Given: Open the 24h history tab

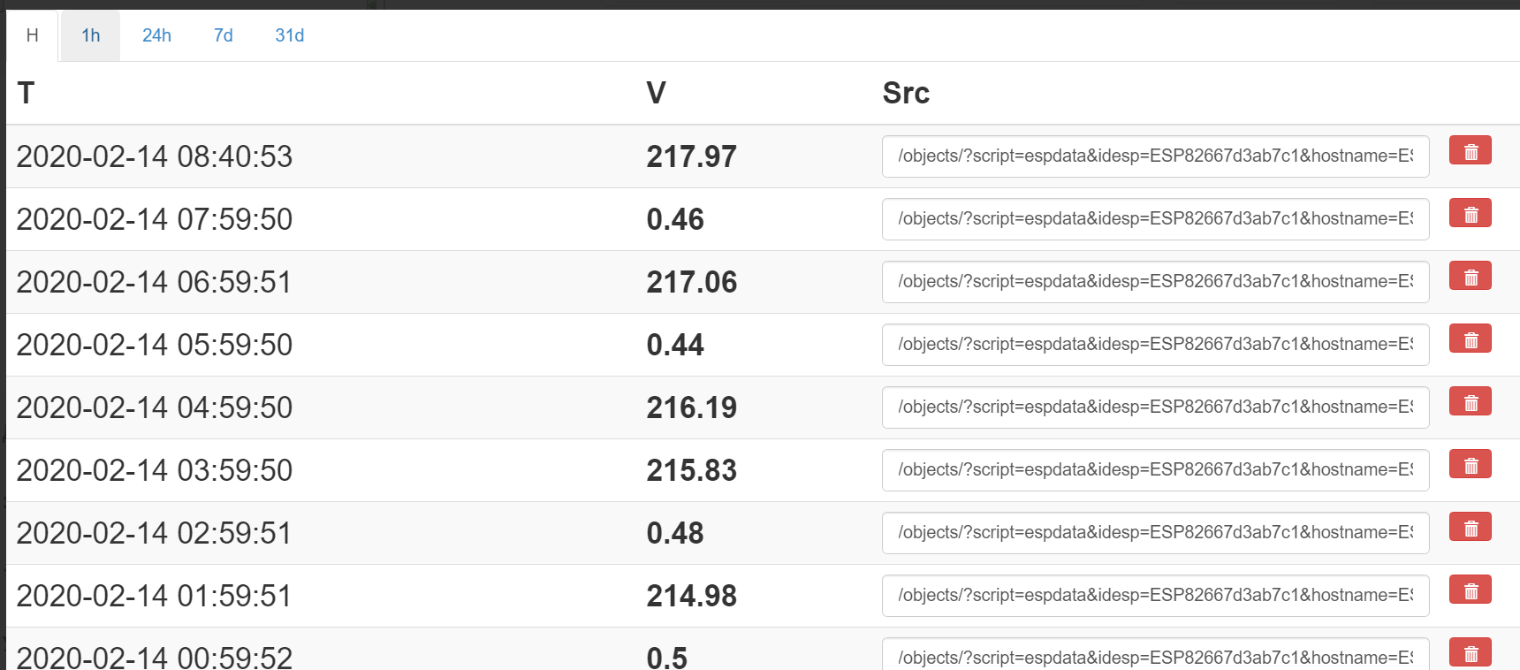Looking at the screenshot, I should 156,35.
